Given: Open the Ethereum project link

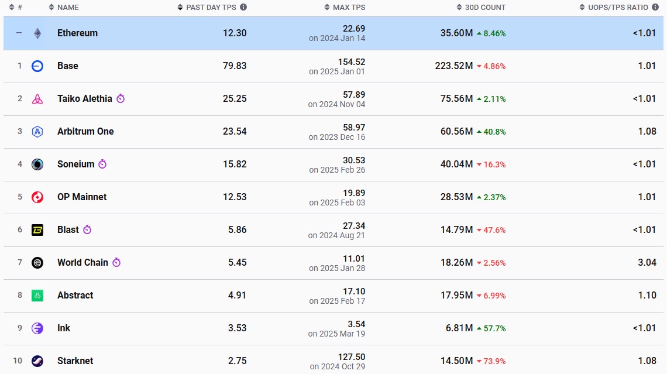Looking at the screenshot, I should (77, 33).
